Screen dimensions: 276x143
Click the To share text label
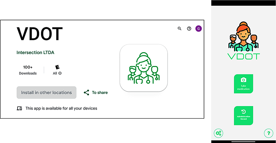[x=100, y=93]
